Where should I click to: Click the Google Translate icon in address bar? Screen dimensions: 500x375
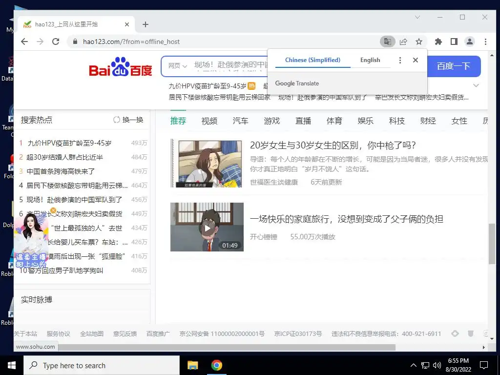point(387,42)
